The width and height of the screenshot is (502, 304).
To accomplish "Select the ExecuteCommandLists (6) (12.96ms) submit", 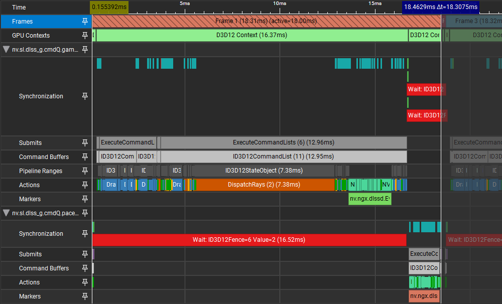I will 284,143.
